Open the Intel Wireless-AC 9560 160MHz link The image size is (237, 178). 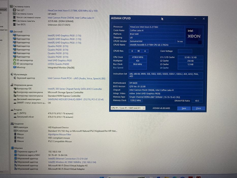coord(72,162)
